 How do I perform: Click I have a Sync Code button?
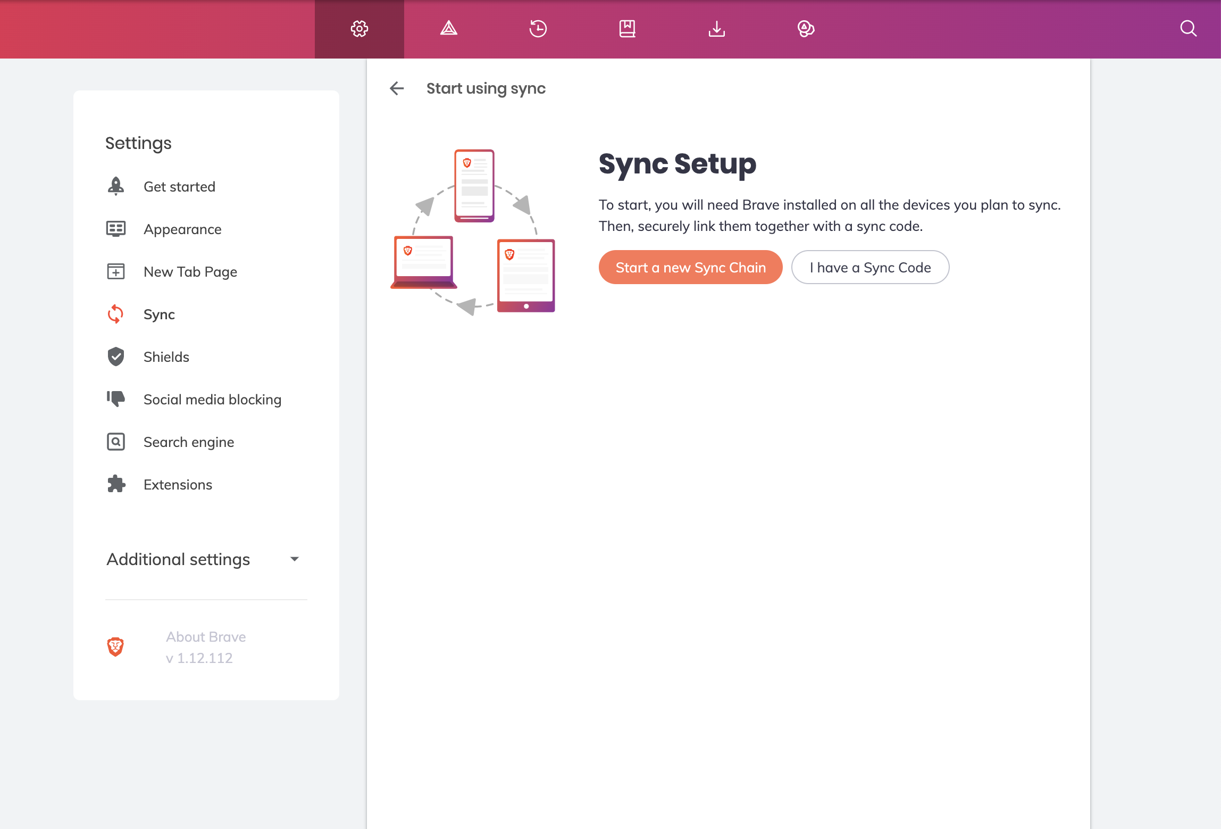click(x=870, y=268)
